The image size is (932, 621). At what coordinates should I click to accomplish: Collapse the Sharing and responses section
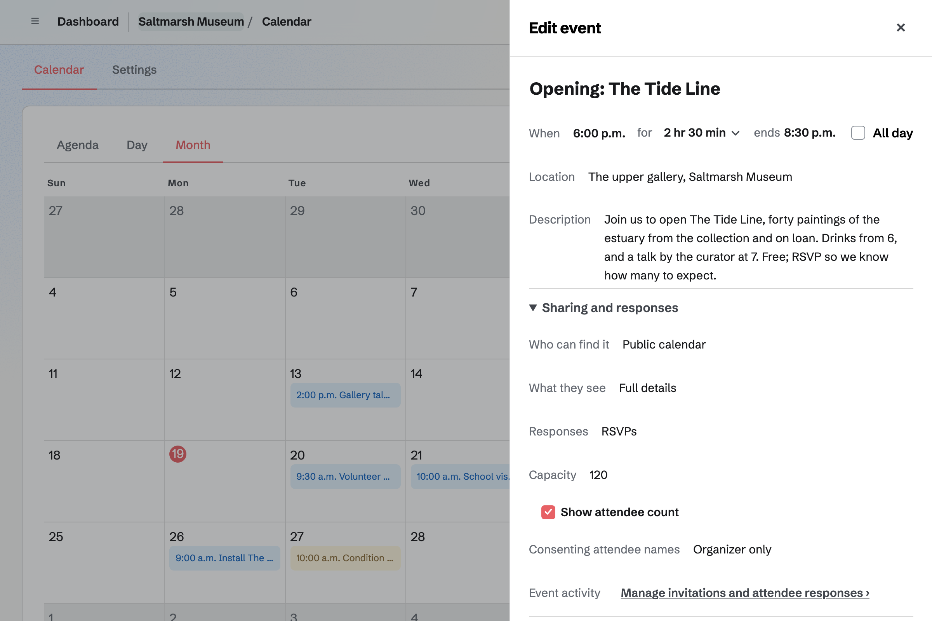(x=603, y=308)
